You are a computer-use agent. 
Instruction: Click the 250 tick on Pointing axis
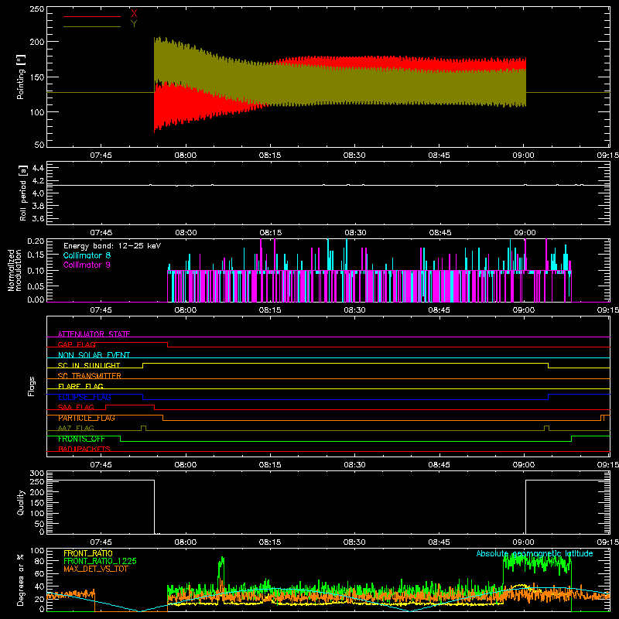(x=37, y=9)
